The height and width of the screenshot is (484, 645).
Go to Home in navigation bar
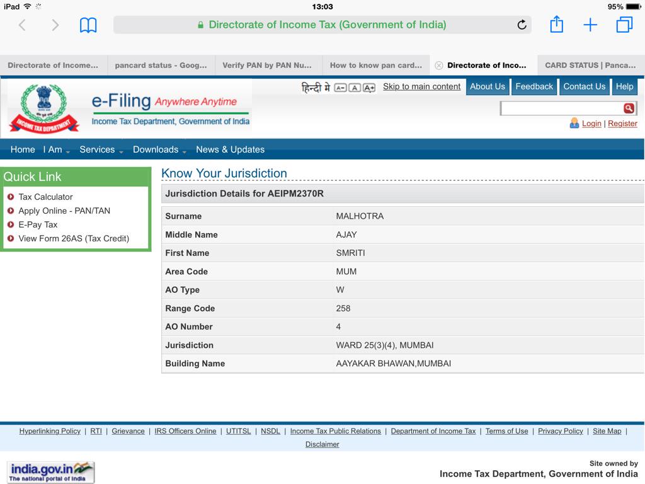coord(23,149)
